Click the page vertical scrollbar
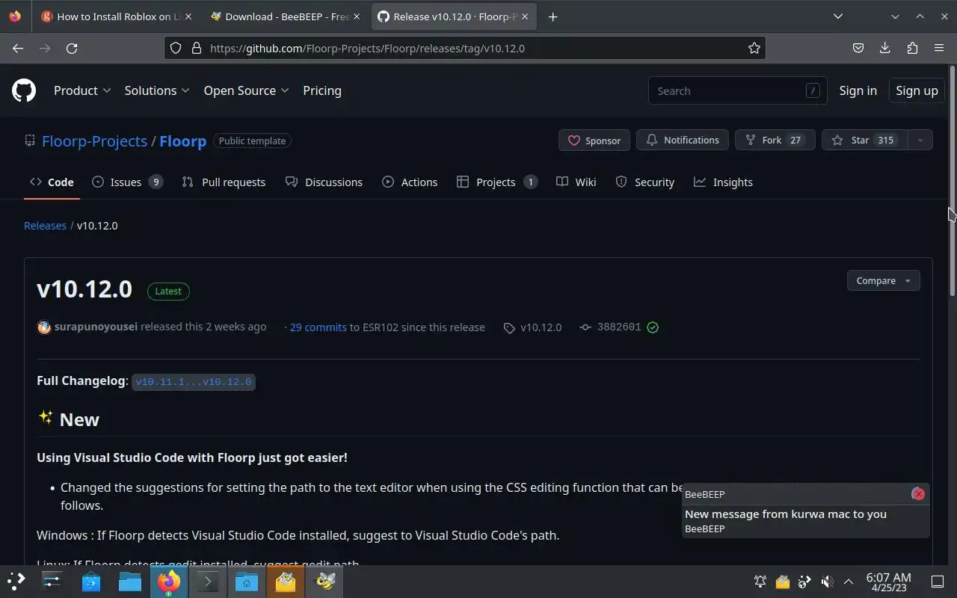Viewport: 957px width, 598px height. pyautogui.click(x=952, y=179)
